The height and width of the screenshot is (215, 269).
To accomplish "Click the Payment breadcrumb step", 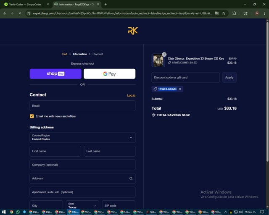I will pyautogui.click(x=98, y=54).
